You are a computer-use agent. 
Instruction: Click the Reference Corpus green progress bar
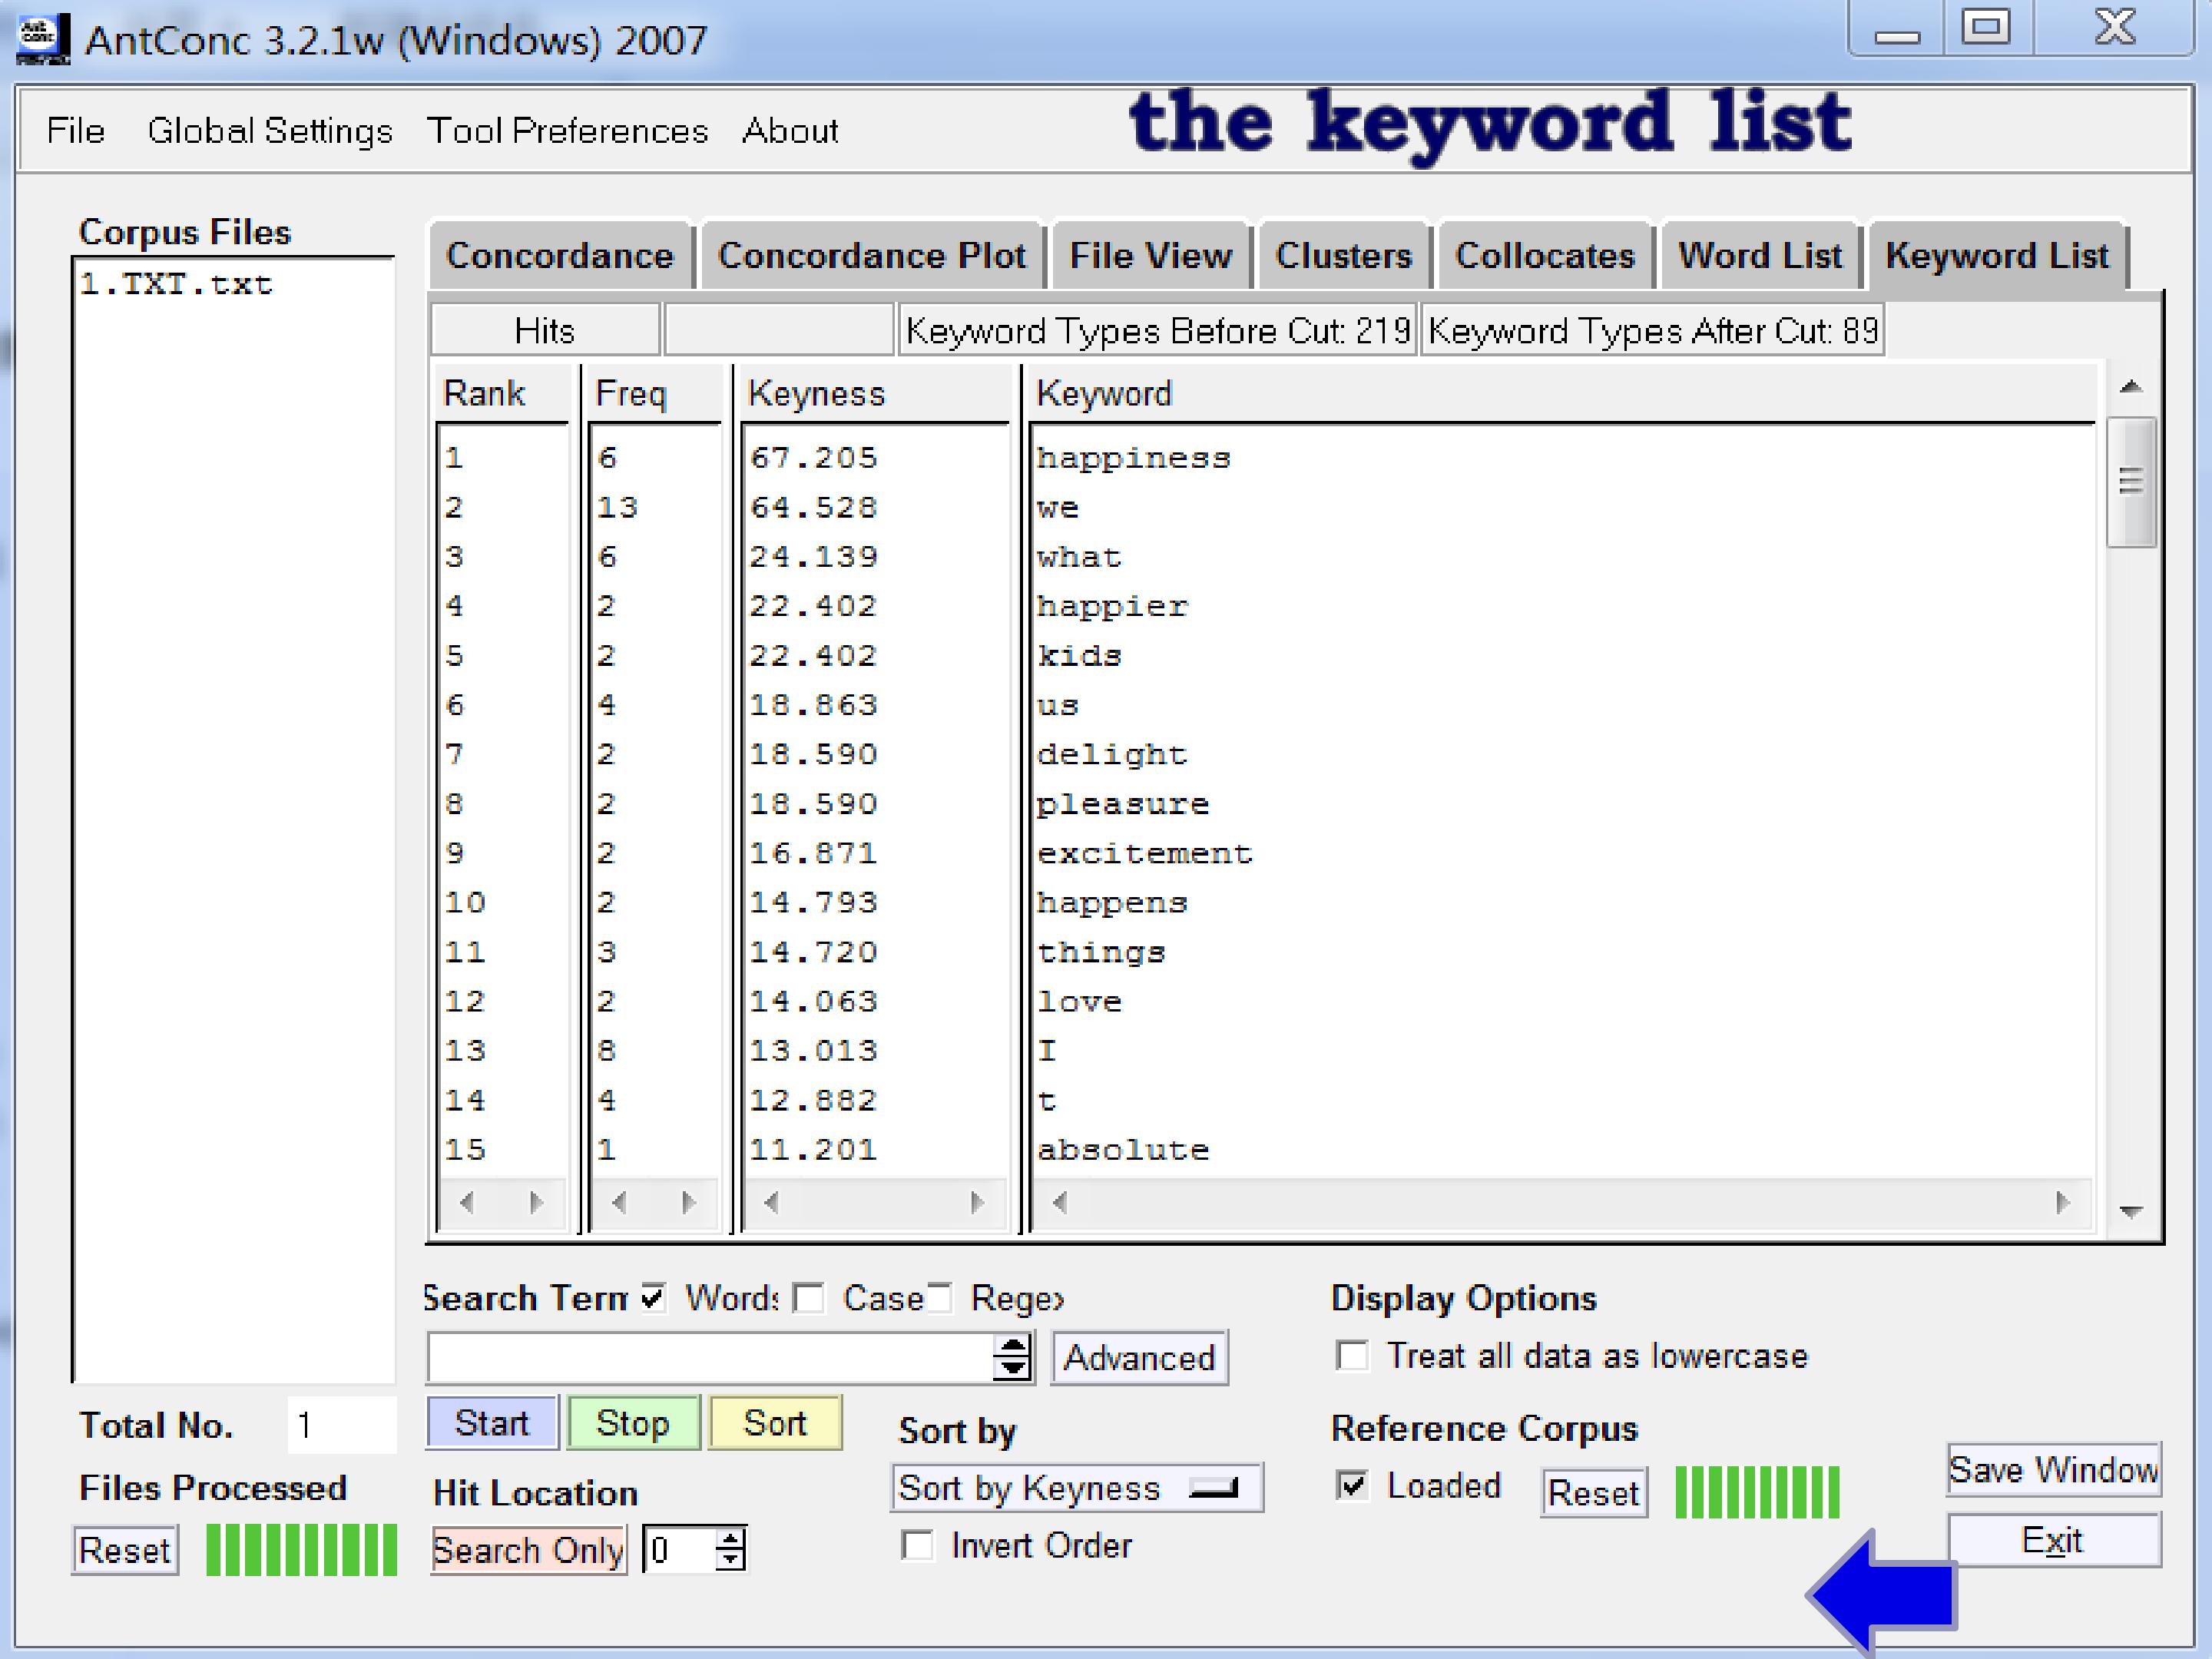[x=1757, y=1492]
